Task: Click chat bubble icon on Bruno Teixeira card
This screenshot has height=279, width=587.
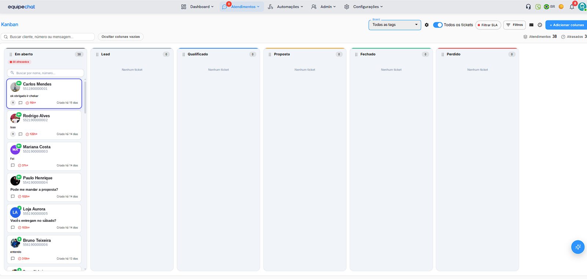Action: point(13,259)
